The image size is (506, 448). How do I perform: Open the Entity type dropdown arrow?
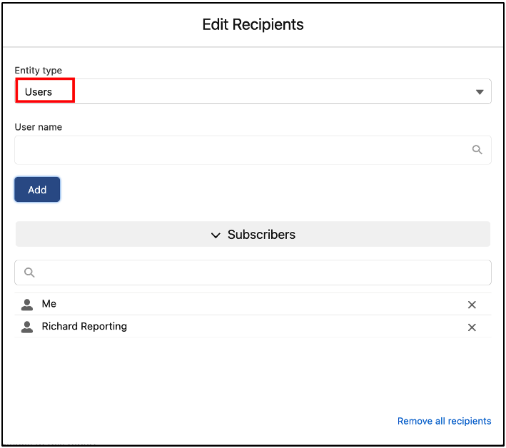[480, 92]
